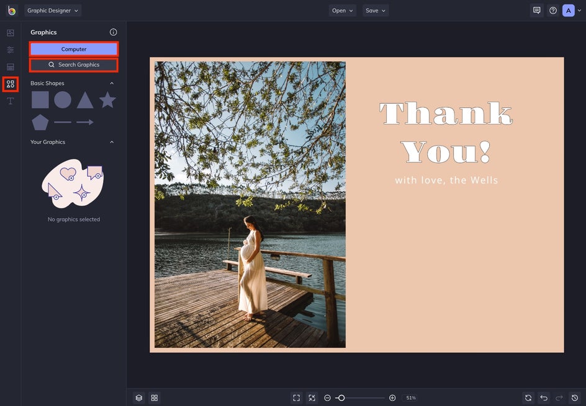Collapse the Your Graphics section

pyautogui.click(x=112, y=142)
